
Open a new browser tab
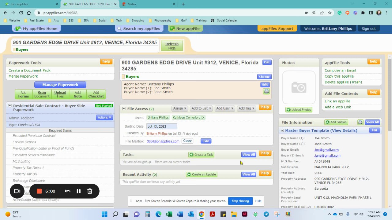coord(183,4)
